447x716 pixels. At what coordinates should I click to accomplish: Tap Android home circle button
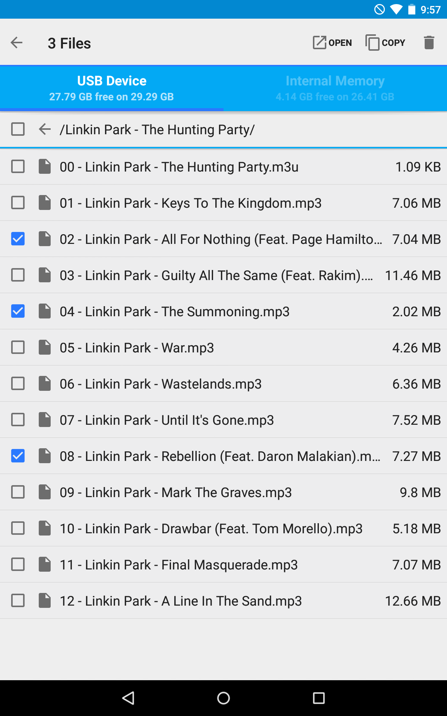pos(223,698)
